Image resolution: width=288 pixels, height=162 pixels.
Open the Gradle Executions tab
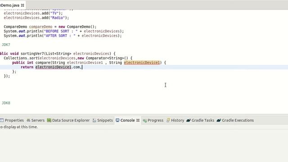click(235, 120)
